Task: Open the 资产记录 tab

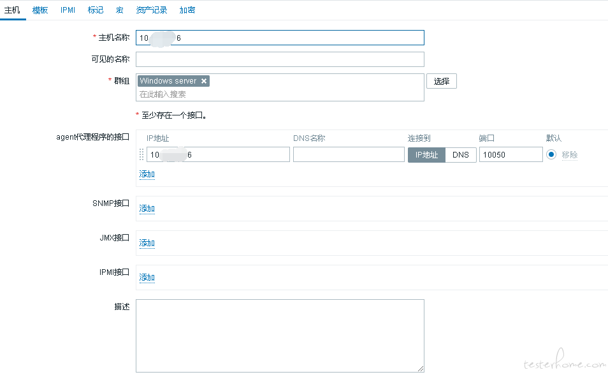Action: click(x=152, y=10)
